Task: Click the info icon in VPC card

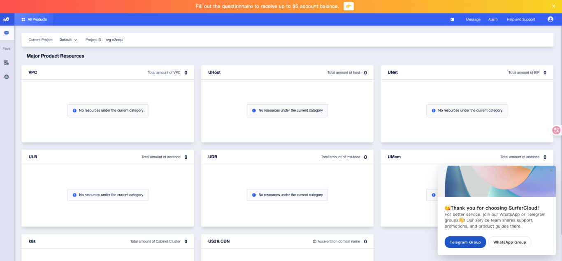Action: [74, 111]
